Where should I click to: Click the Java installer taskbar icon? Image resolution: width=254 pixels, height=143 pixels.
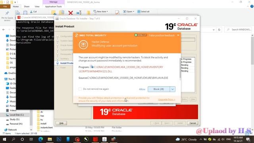tap(104, 139)
